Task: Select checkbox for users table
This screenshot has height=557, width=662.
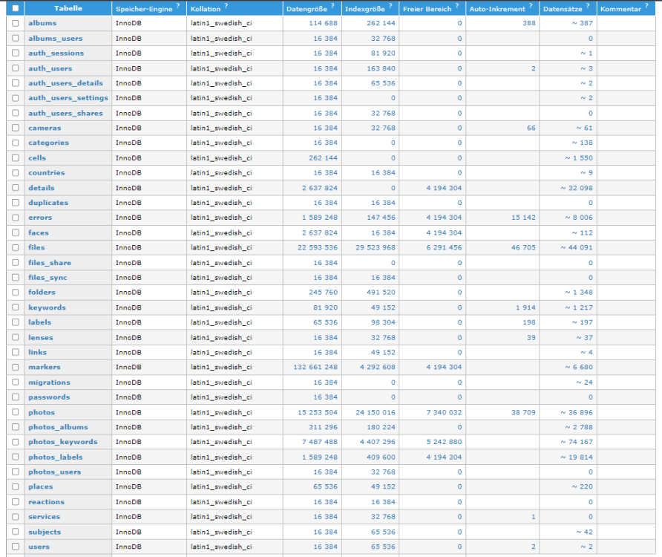Action: (x=16, y=547)
